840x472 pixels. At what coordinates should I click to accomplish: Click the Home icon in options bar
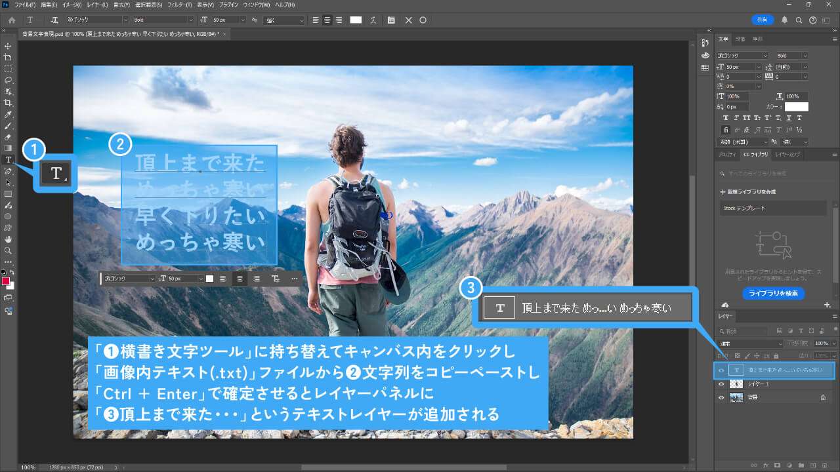tap(12, 20)
